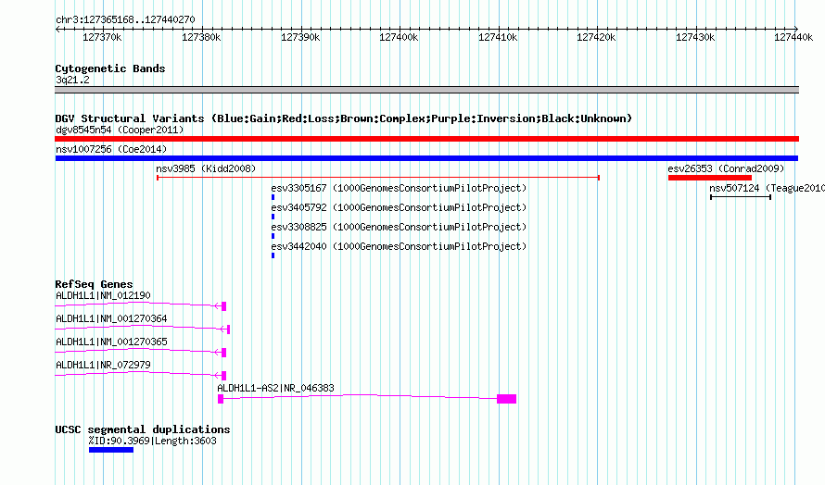Open esv3405792 1000GenomesConsortiumPilotProject label
Image resolution: width=825 pixels, height=485 pixels.
click(399, 207)
